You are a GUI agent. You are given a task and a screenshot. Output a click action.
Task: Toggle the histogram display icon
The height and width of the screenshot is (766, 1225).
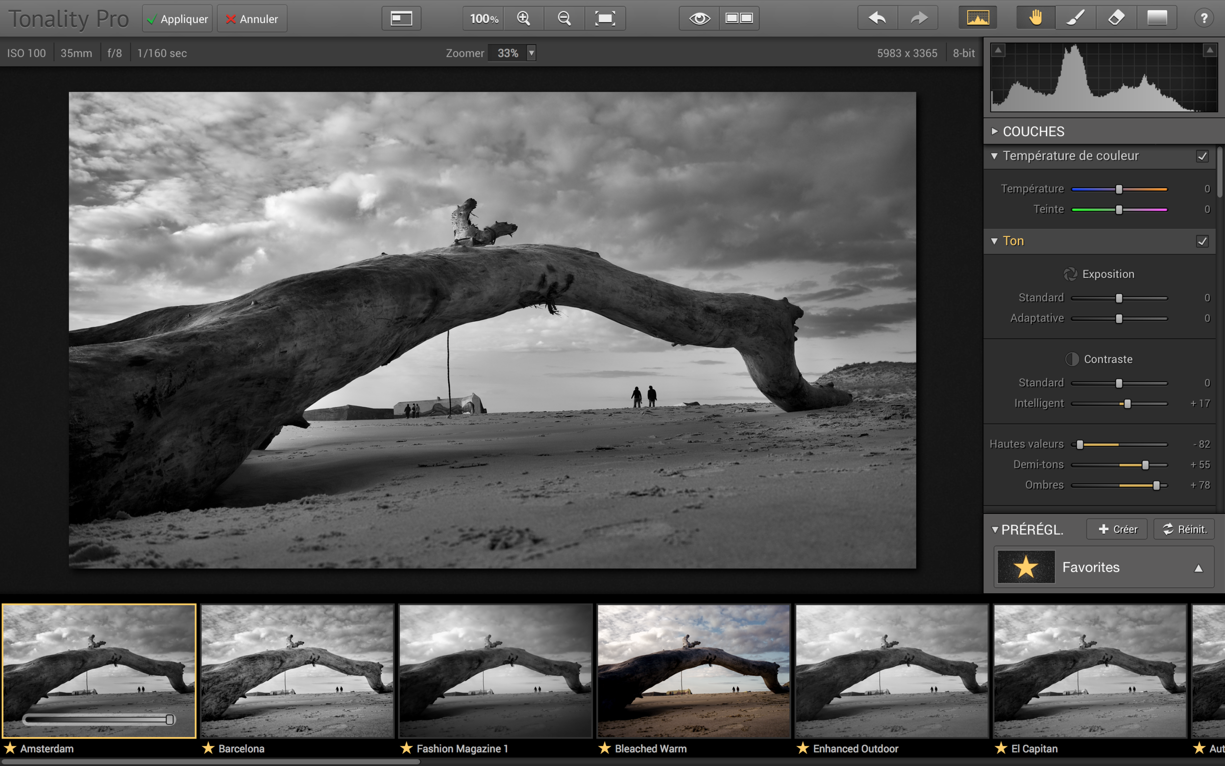978,19
